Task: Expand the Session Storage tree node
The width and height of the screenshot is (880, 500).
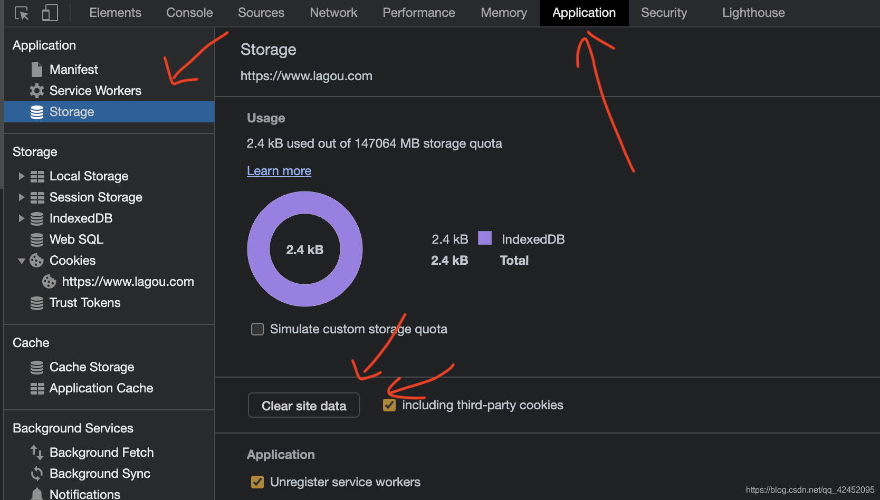Action: tap(22, 197)
